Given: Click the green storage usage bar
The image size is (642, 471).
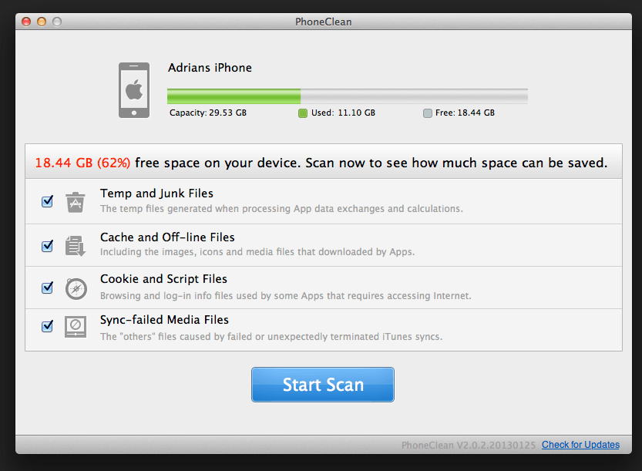Looking at the screenshot, I should tap(234, 96).
